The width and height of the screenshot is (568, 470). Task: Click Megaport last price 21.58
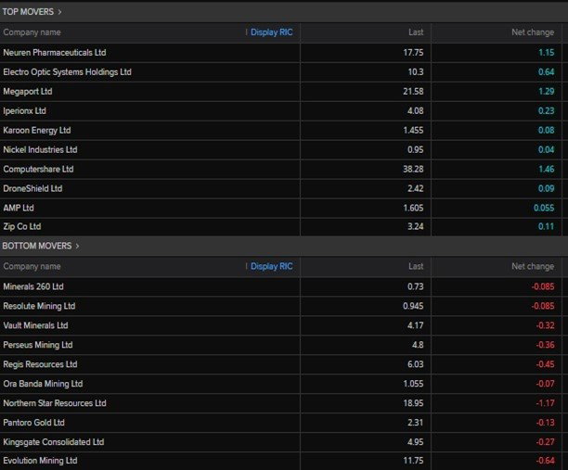413,92
